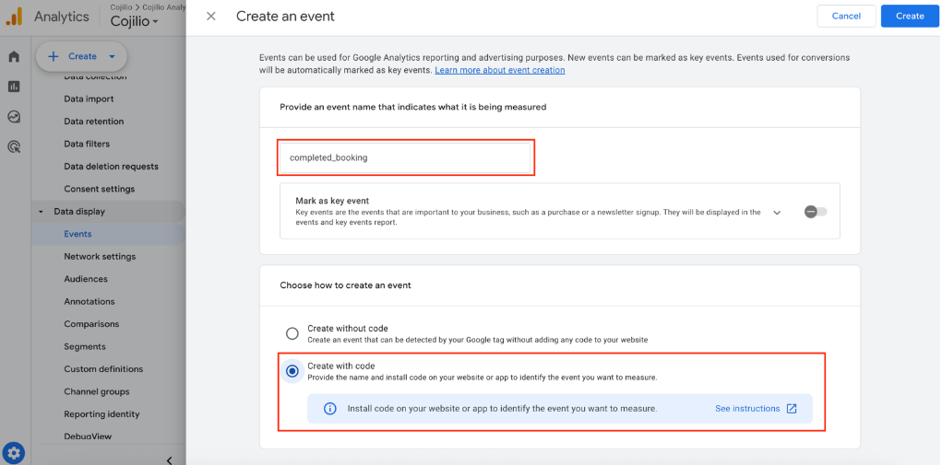Viewport: 942px width, 465px height.
Task: Click the Google Analytics logo
Action: (14, 17)
